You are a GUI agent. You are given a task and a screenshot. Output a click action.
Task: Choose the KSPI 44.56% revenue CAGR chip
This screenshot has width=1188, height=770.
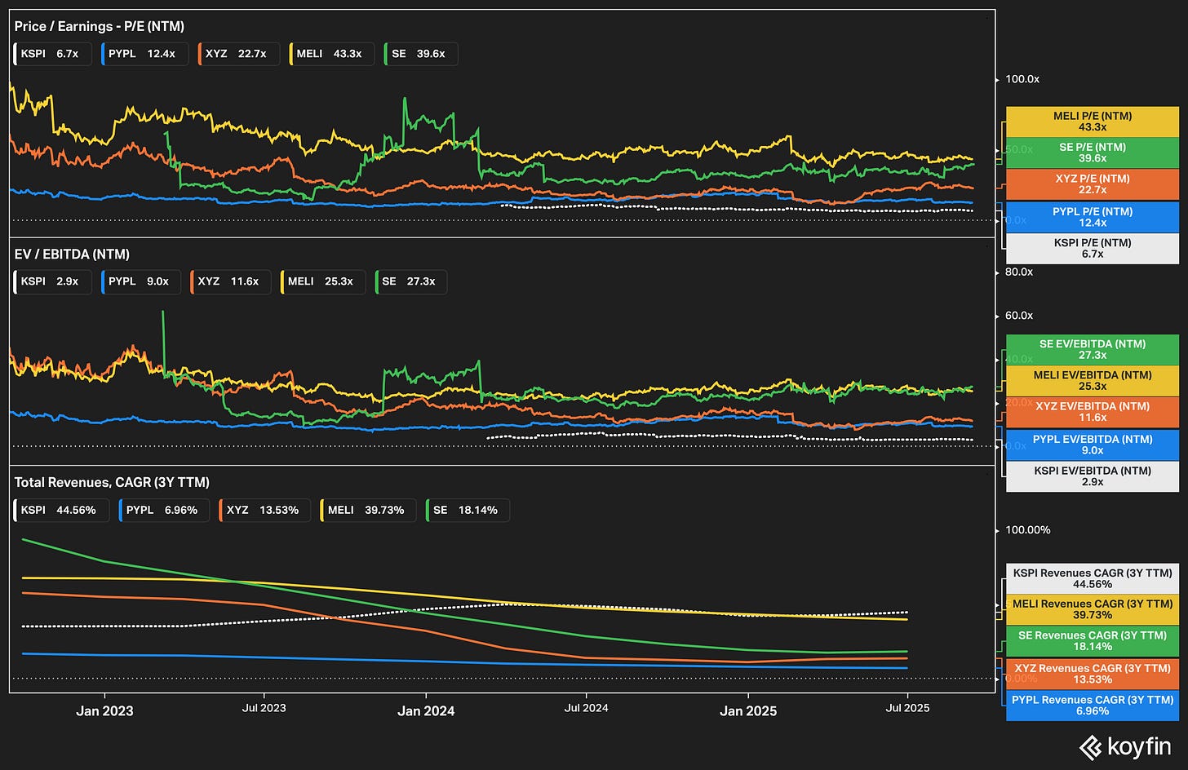(x=61, y=510)
